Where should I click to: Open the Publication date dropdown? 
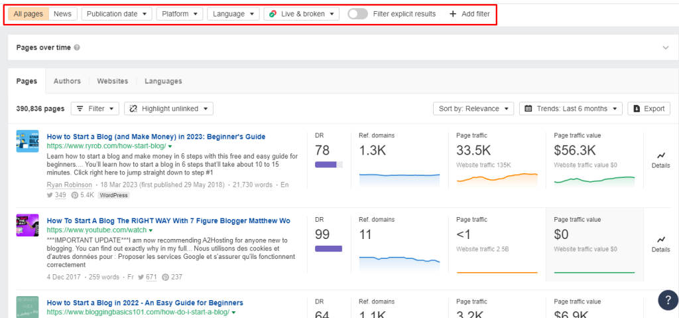(x=117, y=14)
